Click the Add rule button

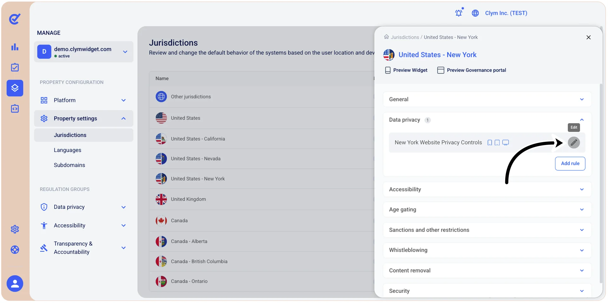coord(570,163)
